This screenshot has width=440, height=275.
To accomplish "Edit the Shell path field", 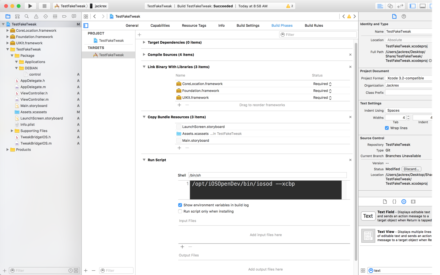I will click(x=267, y=175).
